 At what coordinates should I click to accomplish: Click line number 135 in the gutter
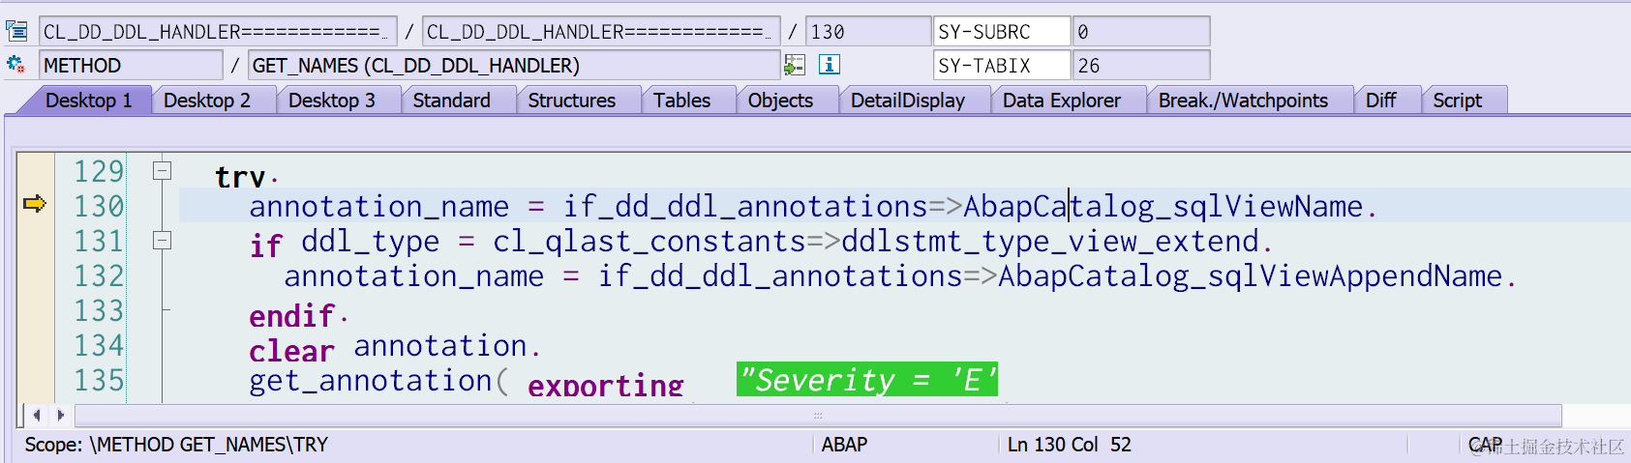tap(99, 380)
